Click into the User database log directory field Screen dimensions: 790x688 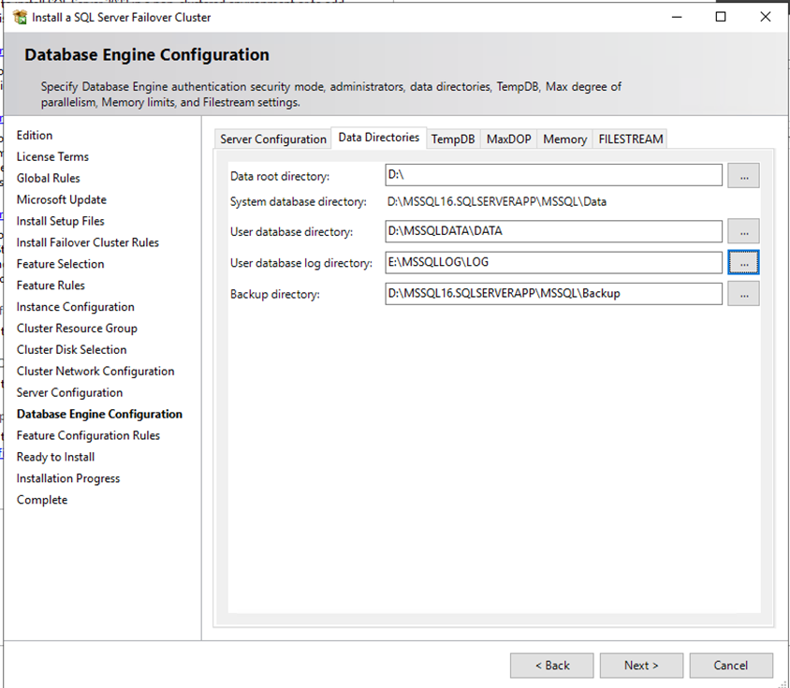pos(553,263)
